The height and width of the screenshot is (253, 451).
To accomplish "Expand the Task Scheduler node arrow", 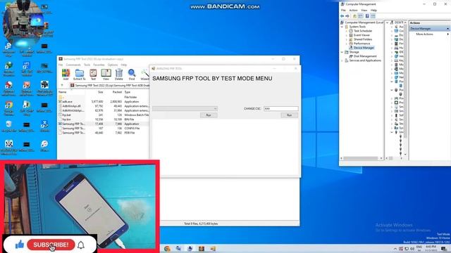I will pyautogui.click(x=347, y=31).
